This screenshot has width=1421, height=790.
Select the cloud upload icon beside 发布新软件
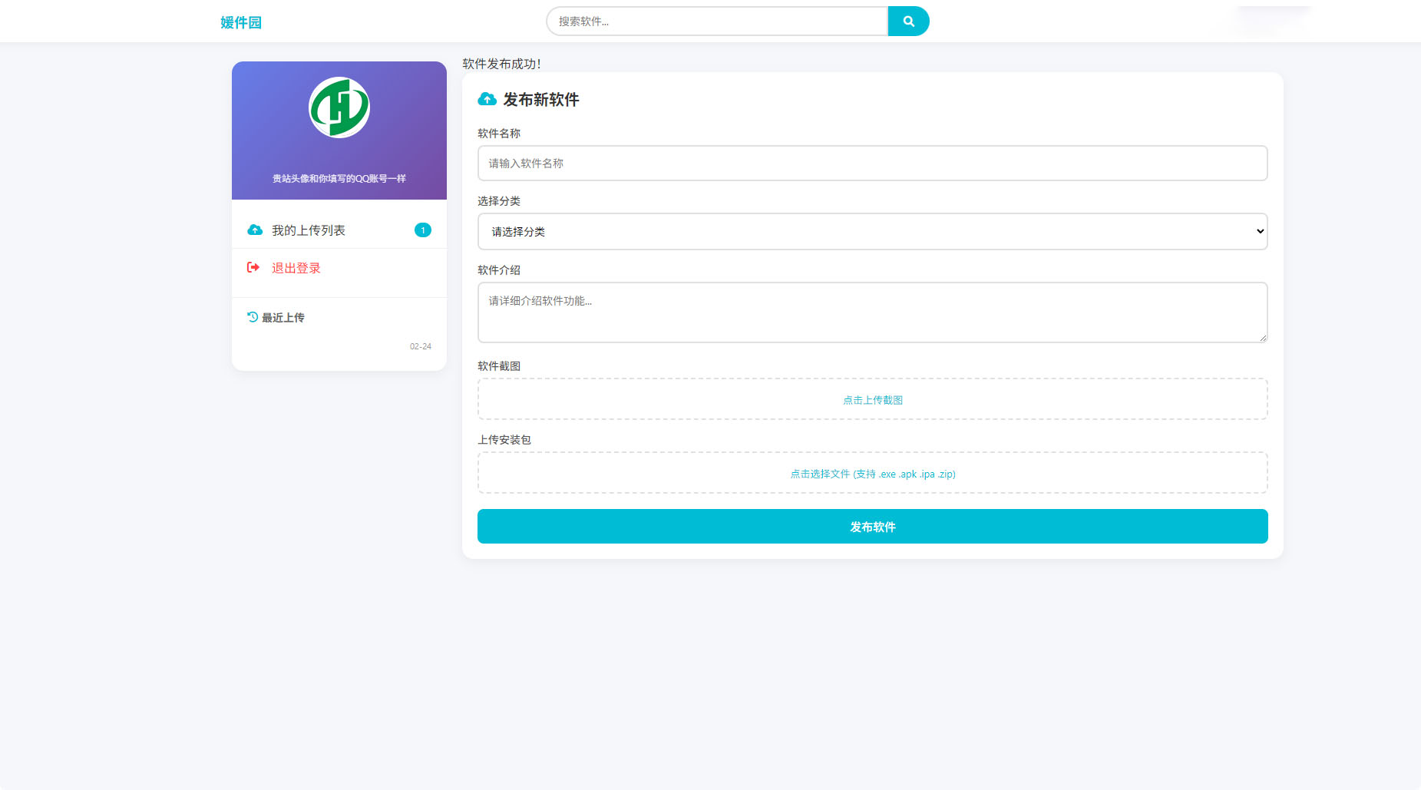(487, 99)
